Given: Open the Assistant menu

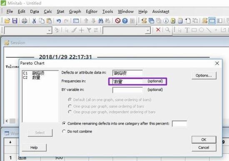Looking at the screenshot, I should point(161,12).
